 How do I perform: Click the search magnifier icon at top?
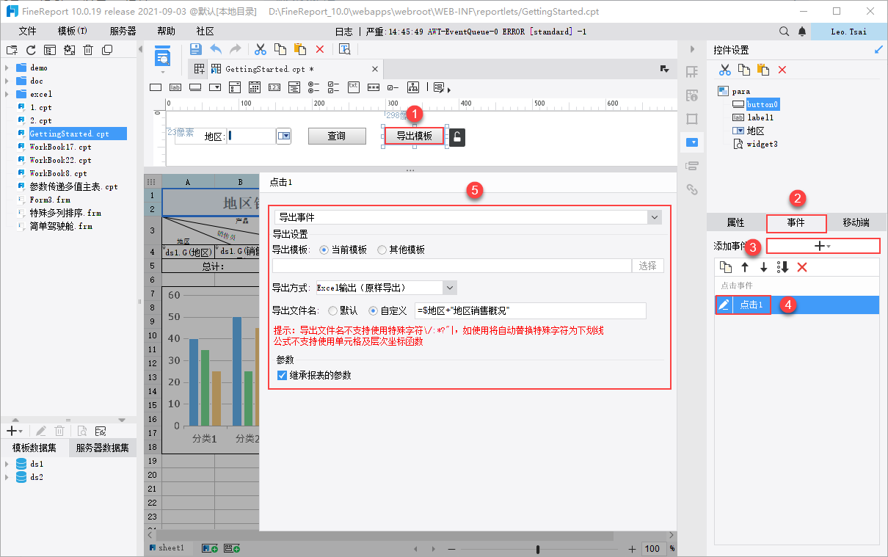click(x=784, y=32)
